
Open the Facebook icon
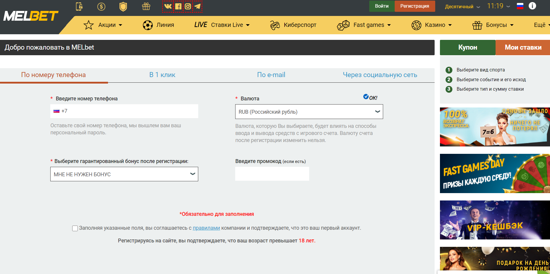(x=178, y=6)
